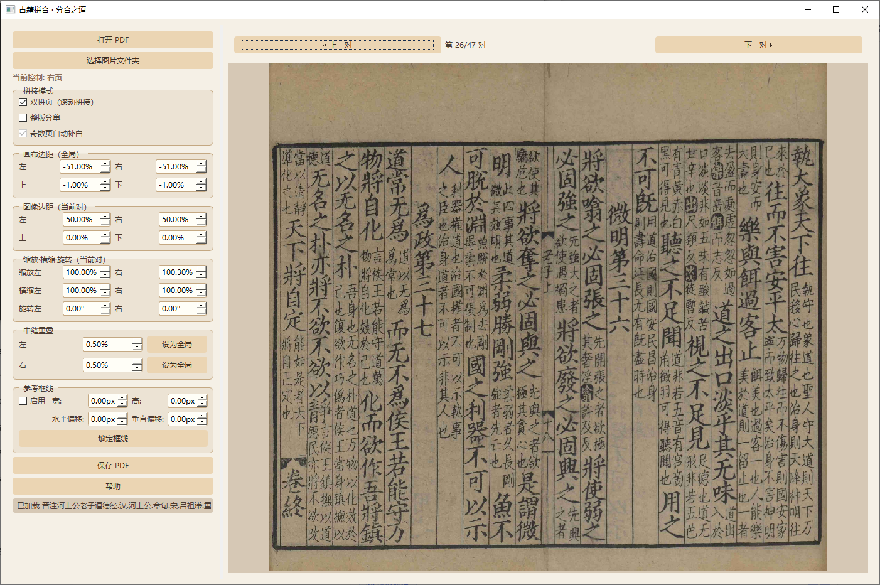
Task: Enable the 整版分单 checkbox
Action: (23, 117)
